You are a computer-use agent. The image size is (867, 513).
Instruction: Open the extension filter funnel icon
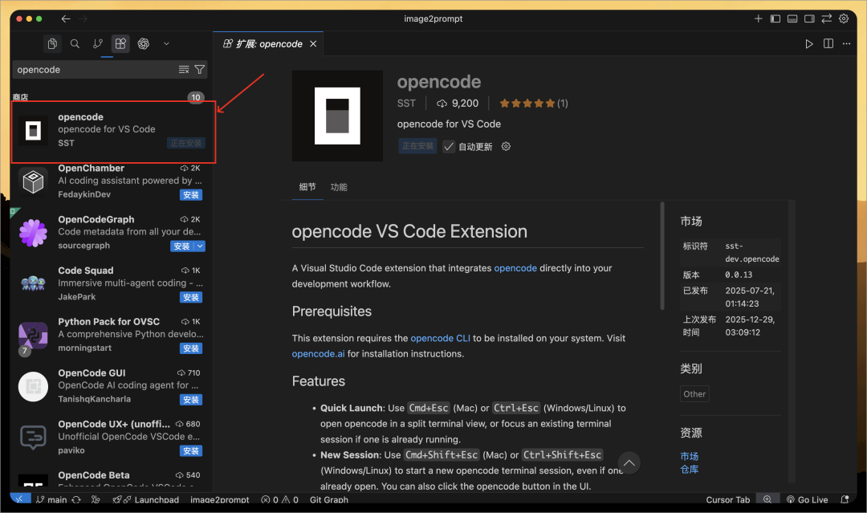coord(200,70)
